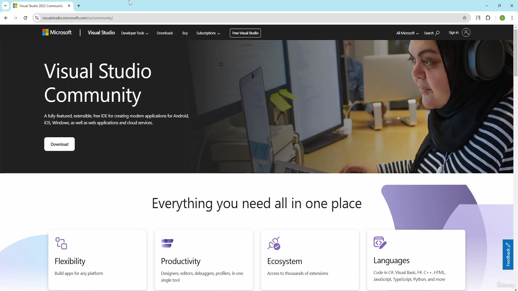Go back using the browser back arrow

click(6, 18)
